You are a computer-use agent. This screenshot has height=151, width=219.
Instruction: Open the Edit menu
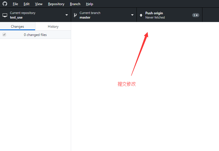click(x=27, y=4)
